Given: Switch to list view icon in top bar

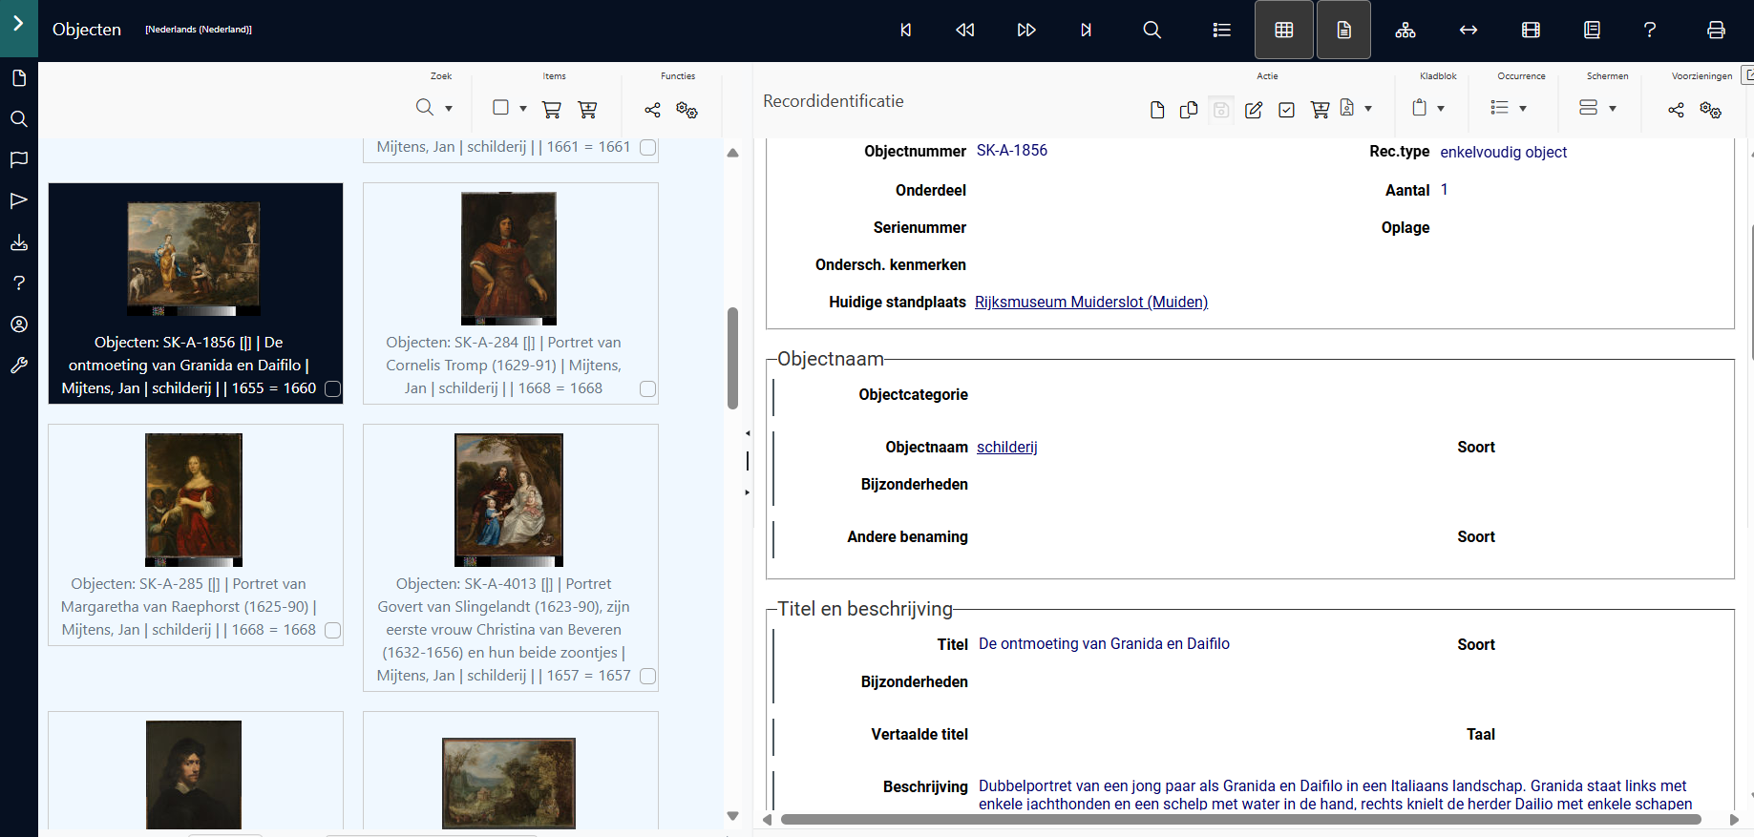Looking at the screenshot, I should pyautogui.click(x=1221, y=30).
